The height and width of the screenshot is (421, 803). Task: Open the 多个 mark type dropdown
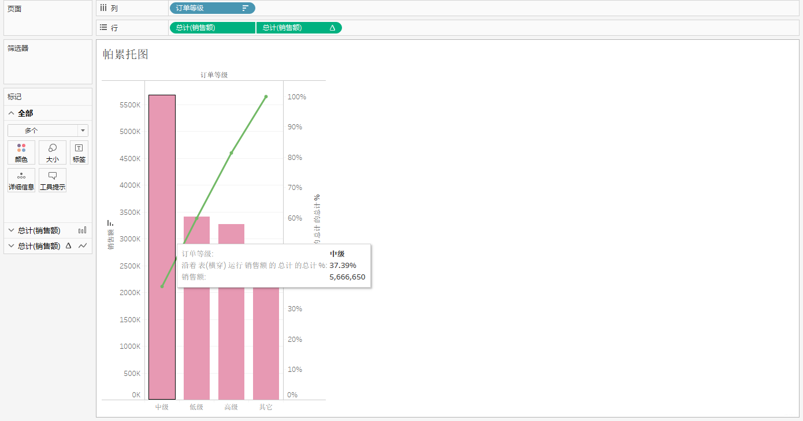tap(48, 131)
